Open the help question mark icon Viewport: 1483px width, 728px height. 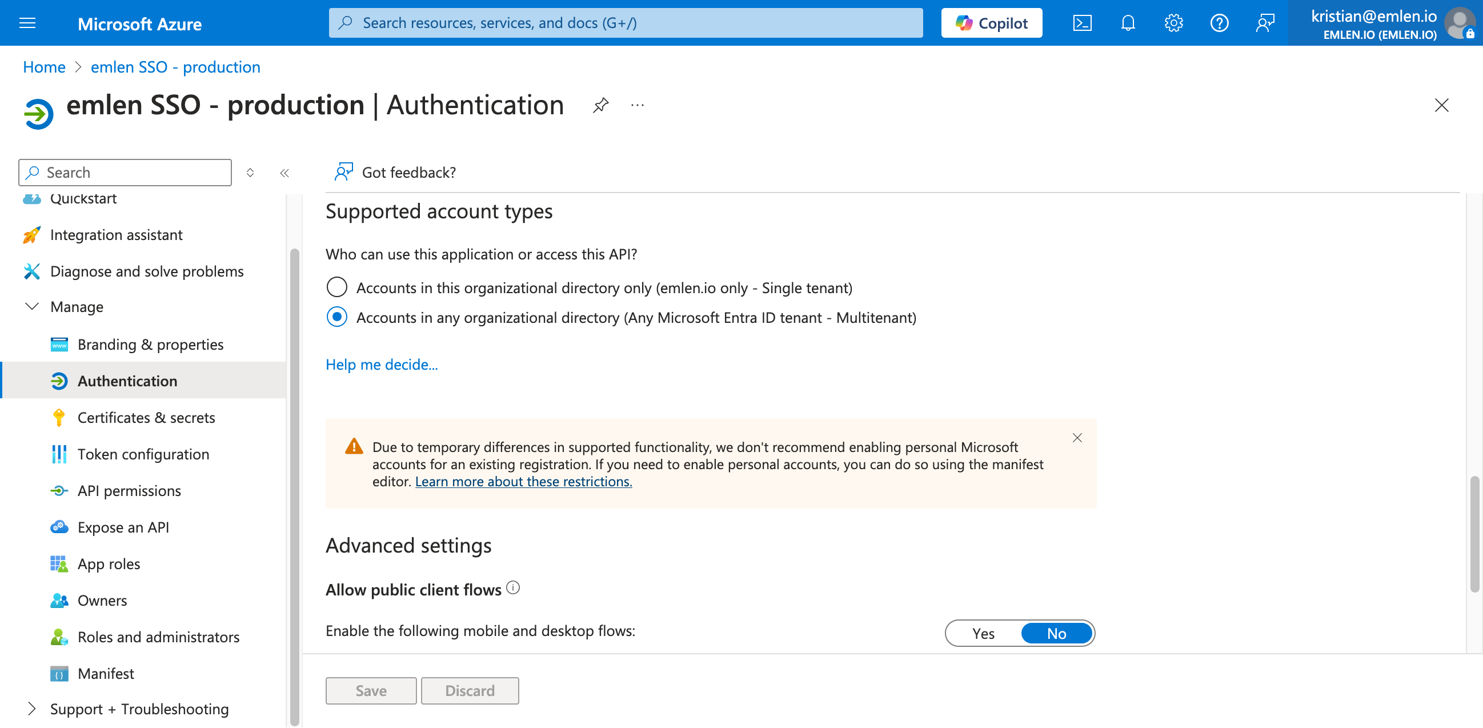1219,23
